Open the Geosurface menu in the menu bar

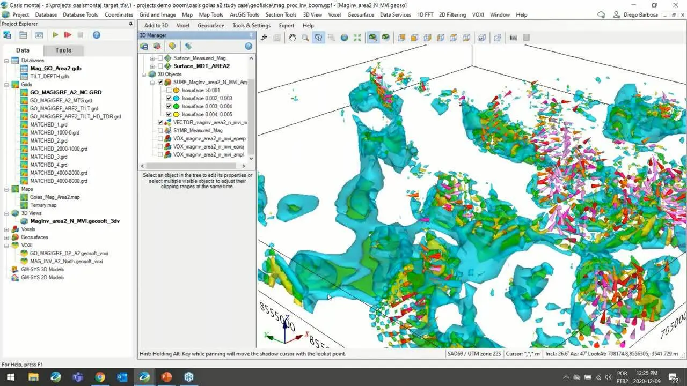coord(361,14)
